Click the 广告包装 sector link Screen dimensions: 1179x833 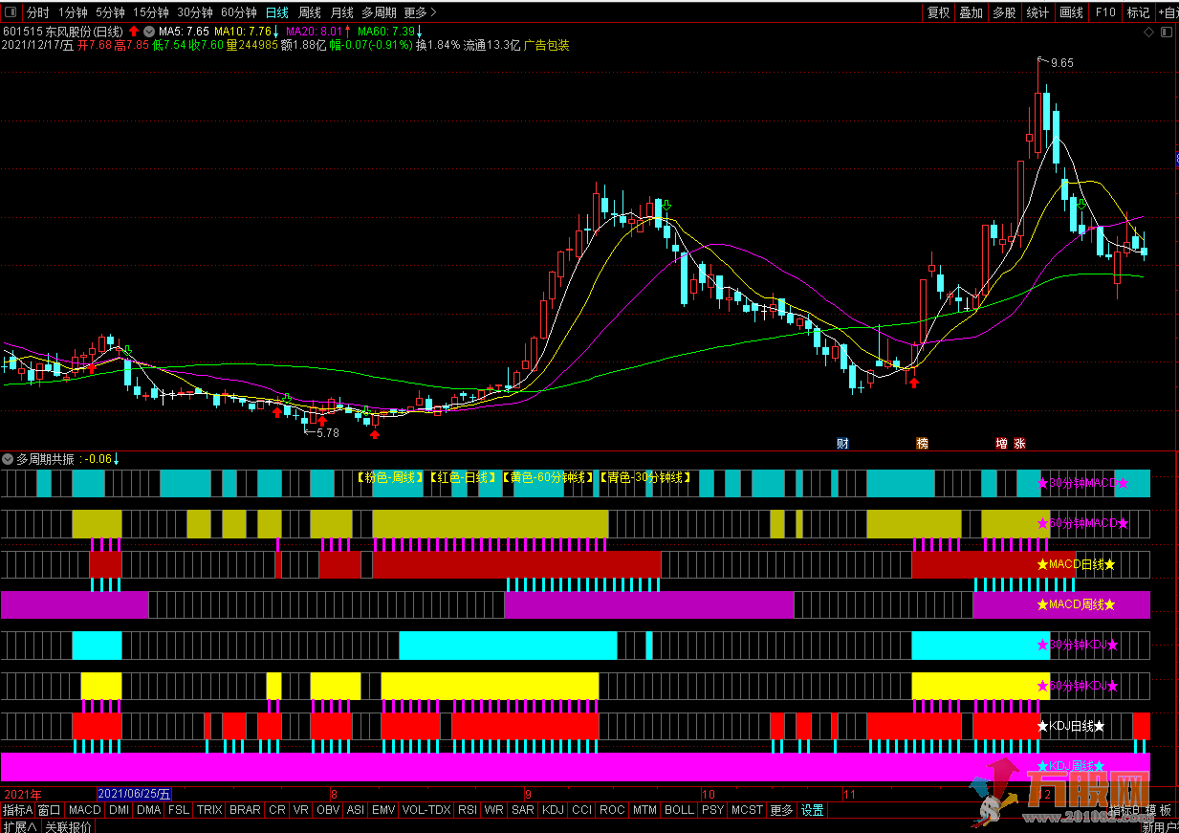(x=546, y=45)
